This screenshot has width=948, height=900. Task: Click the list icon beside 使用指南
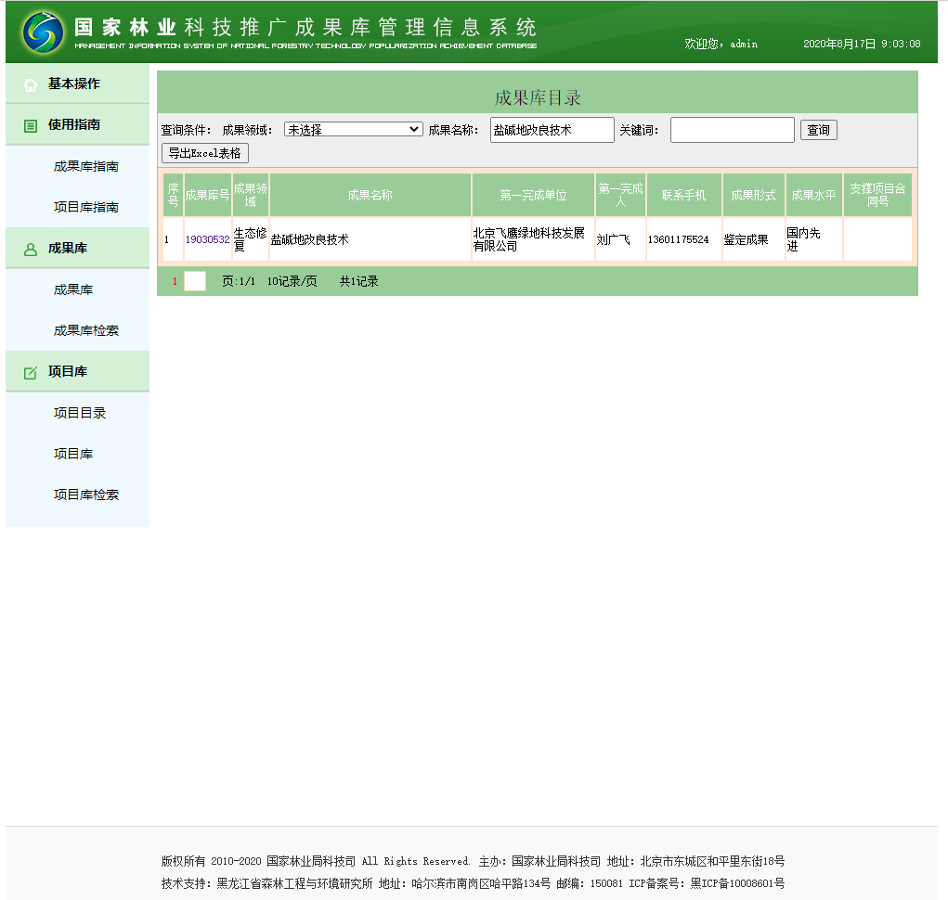[x=31, y=125]
